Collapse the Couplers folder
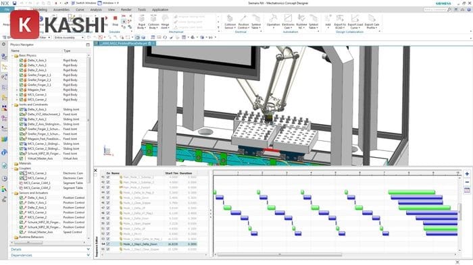 pyautogui.click(x=12, y=169)
